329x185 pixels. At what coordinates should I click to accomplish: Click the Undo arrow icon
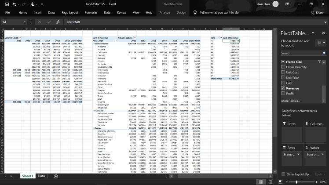tap(15, 4)
